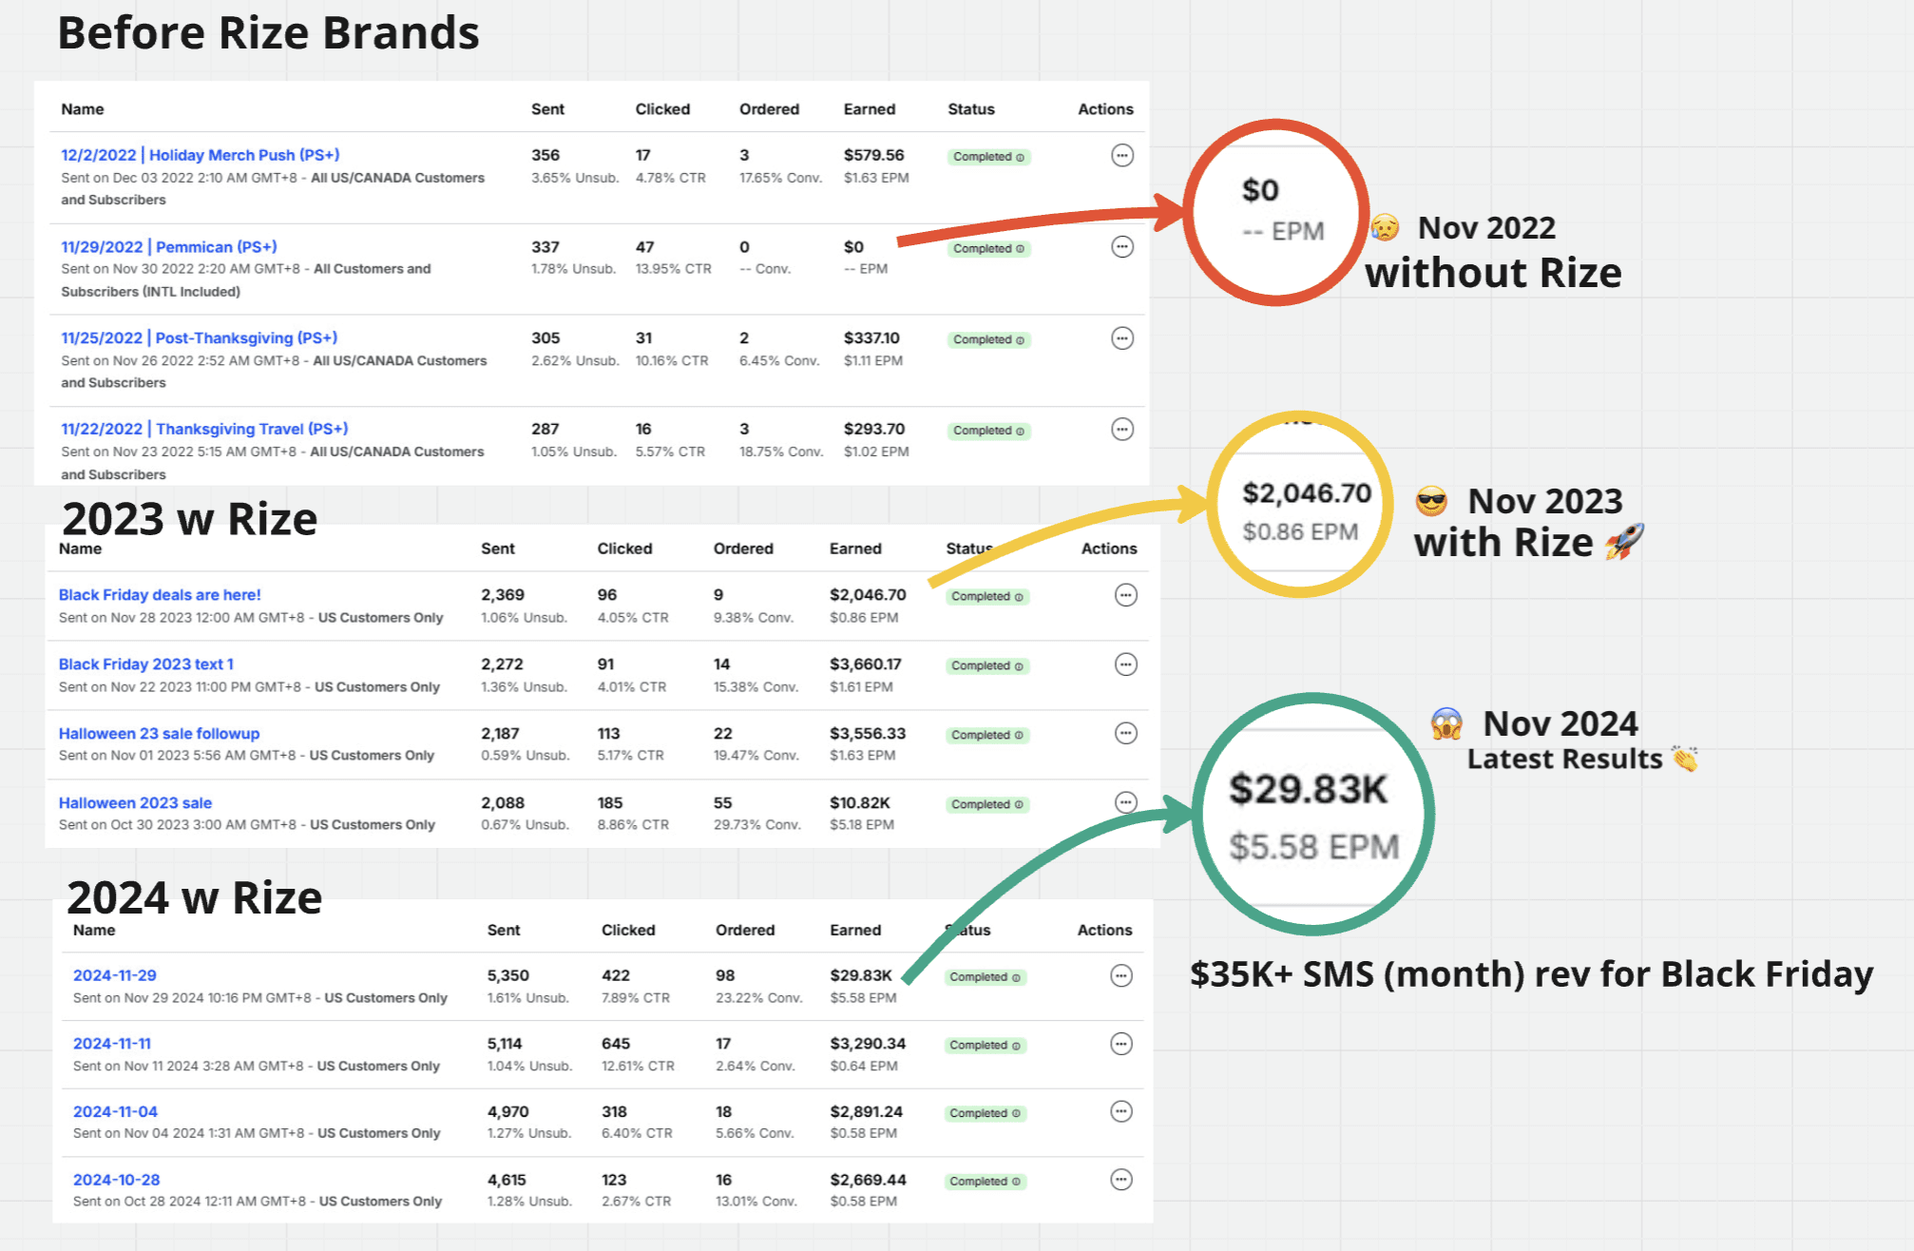
Task: Click Completed status badge for Pemmican row
Action: coord(988,249)
